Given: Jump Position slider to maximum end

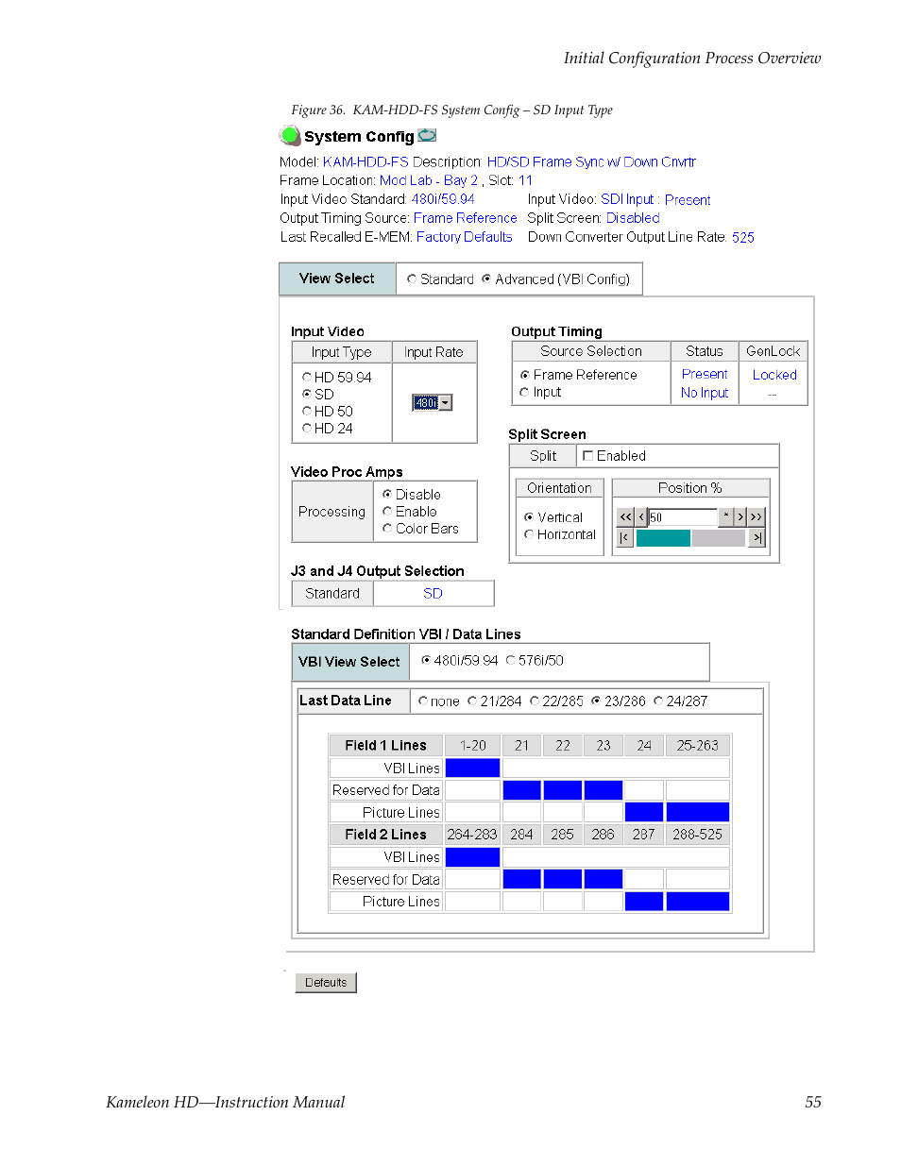Looking at the screenshot, I should (756, 538).
